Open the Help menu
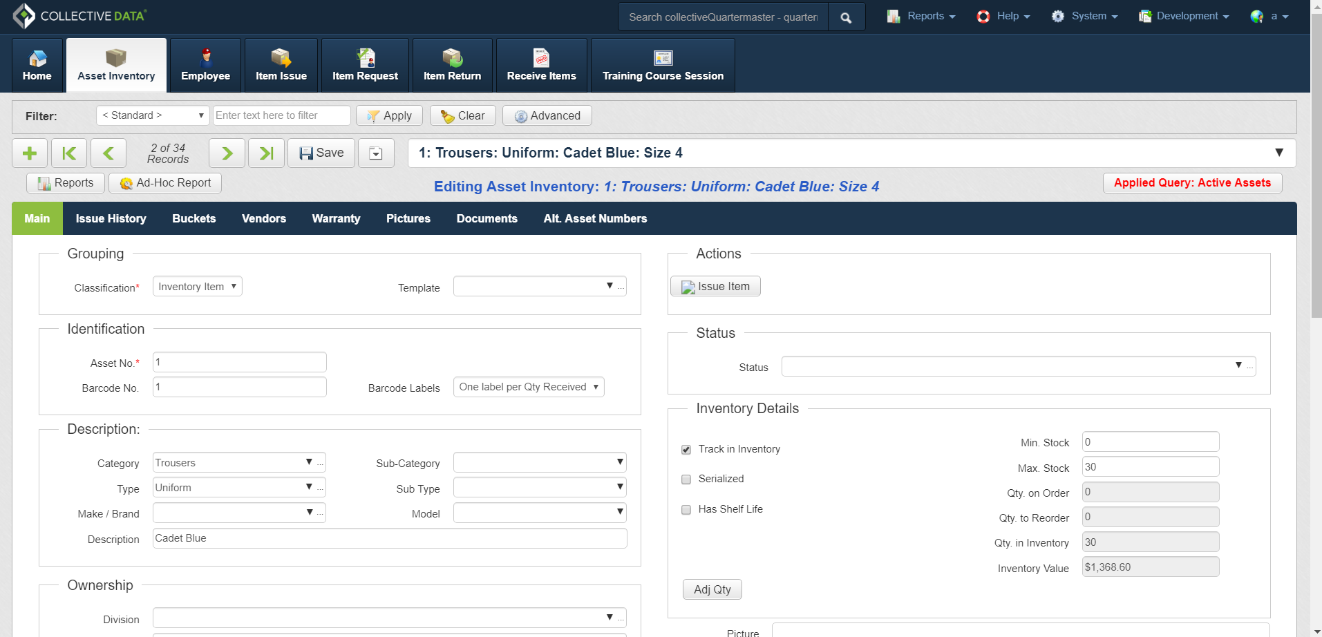The height and width of the screenshot is (637, 1322). click(x=1003, y=17)
